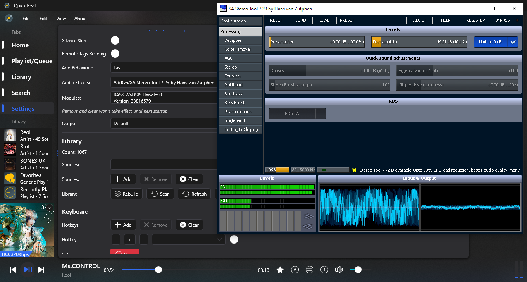
Task: Click the play/pause button
Action: click(28, 270)
